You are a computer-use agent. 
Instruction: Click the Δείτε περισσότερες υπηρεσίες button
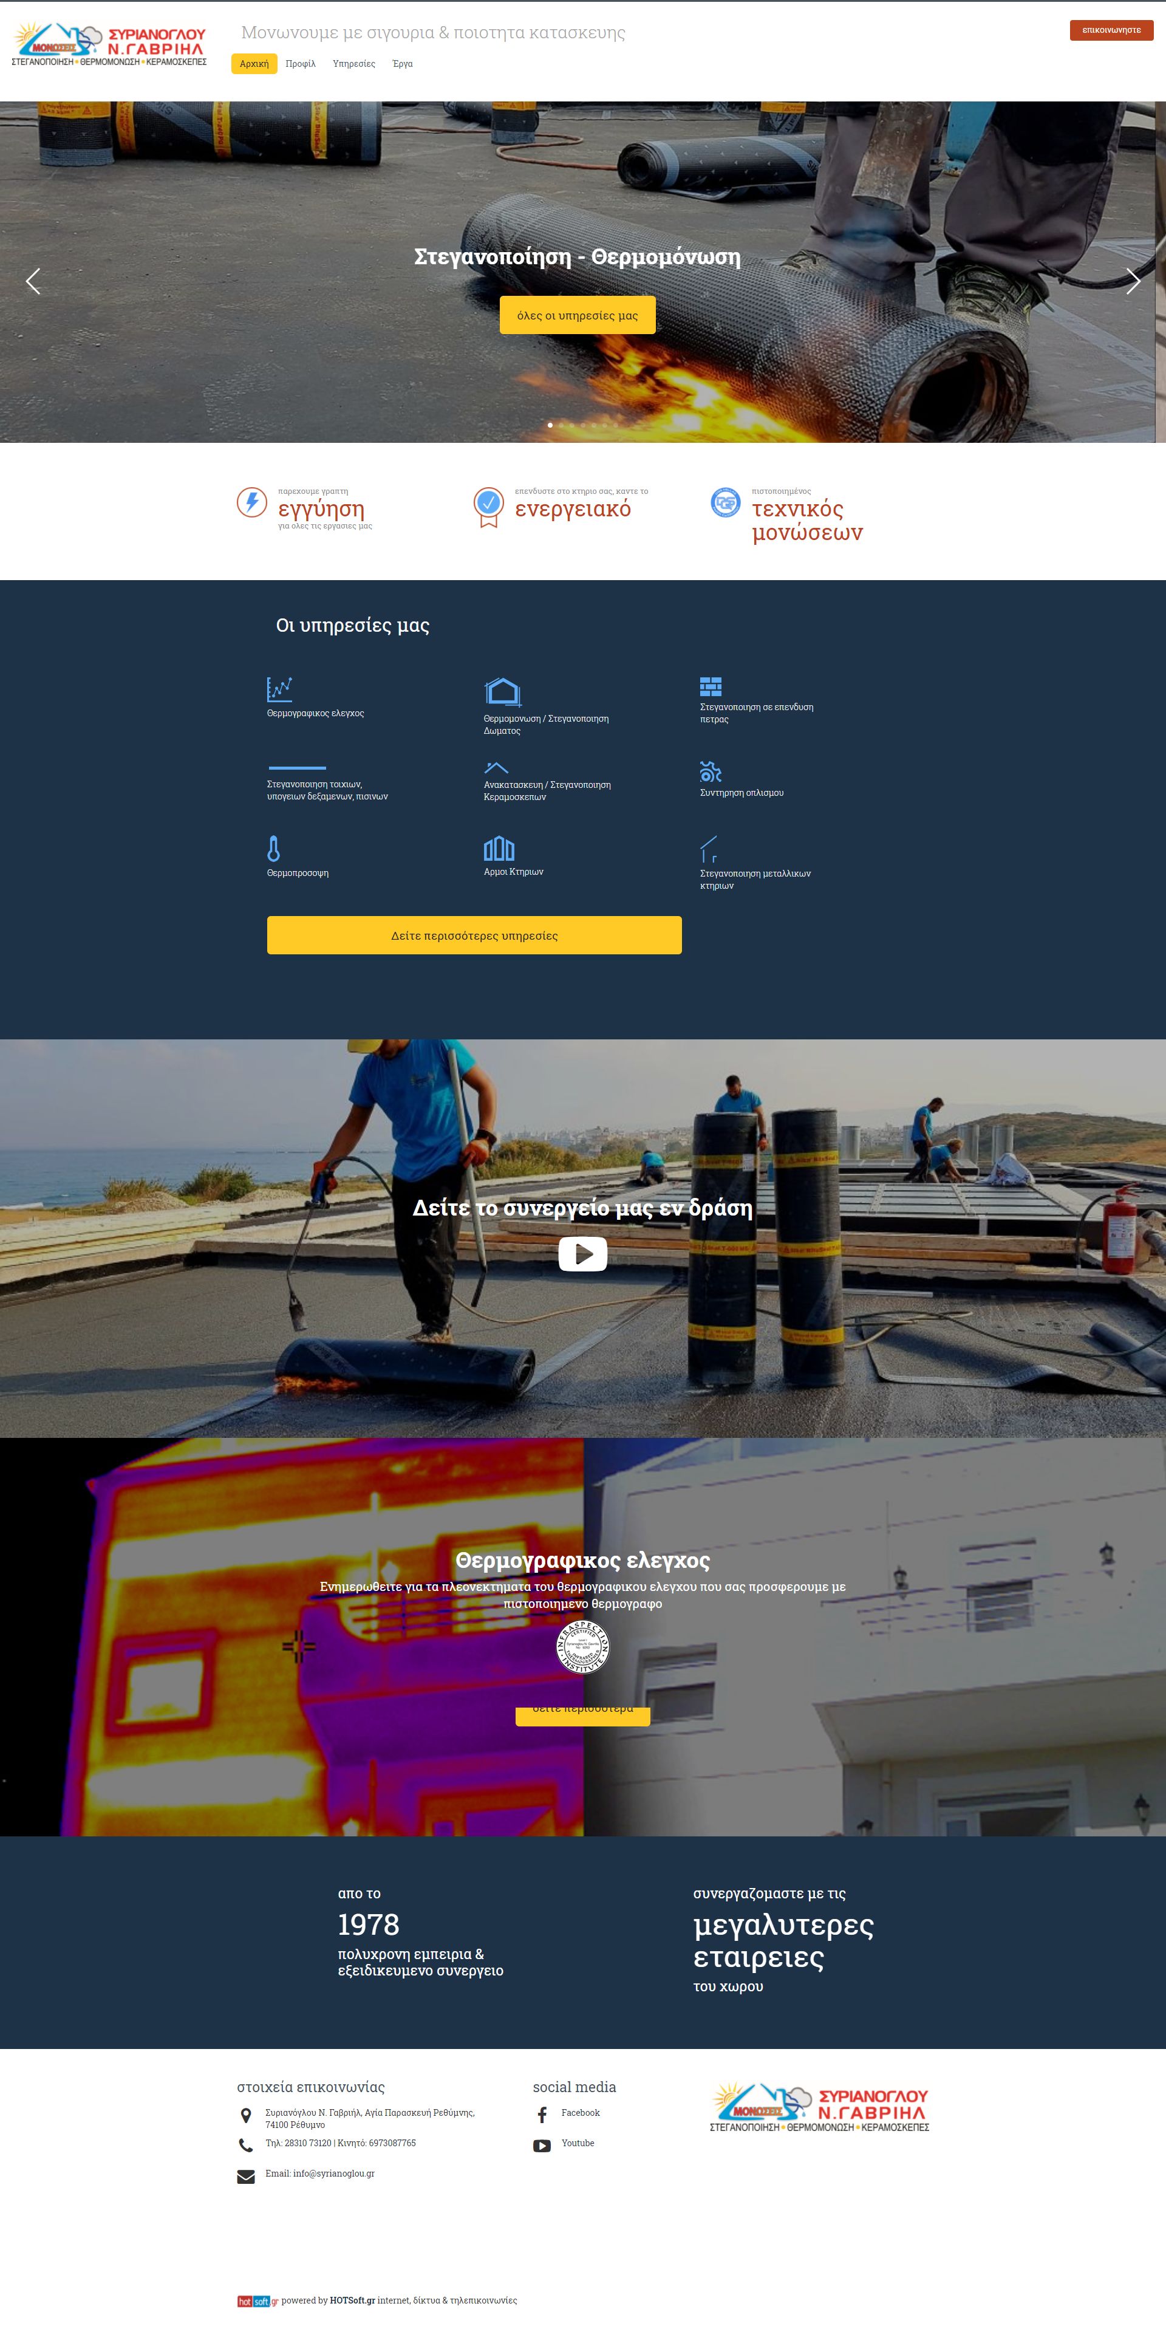pos(474,936)
